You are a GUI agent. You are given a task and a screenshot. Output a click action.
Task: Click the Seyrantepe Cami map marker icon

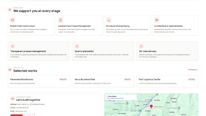127,104
